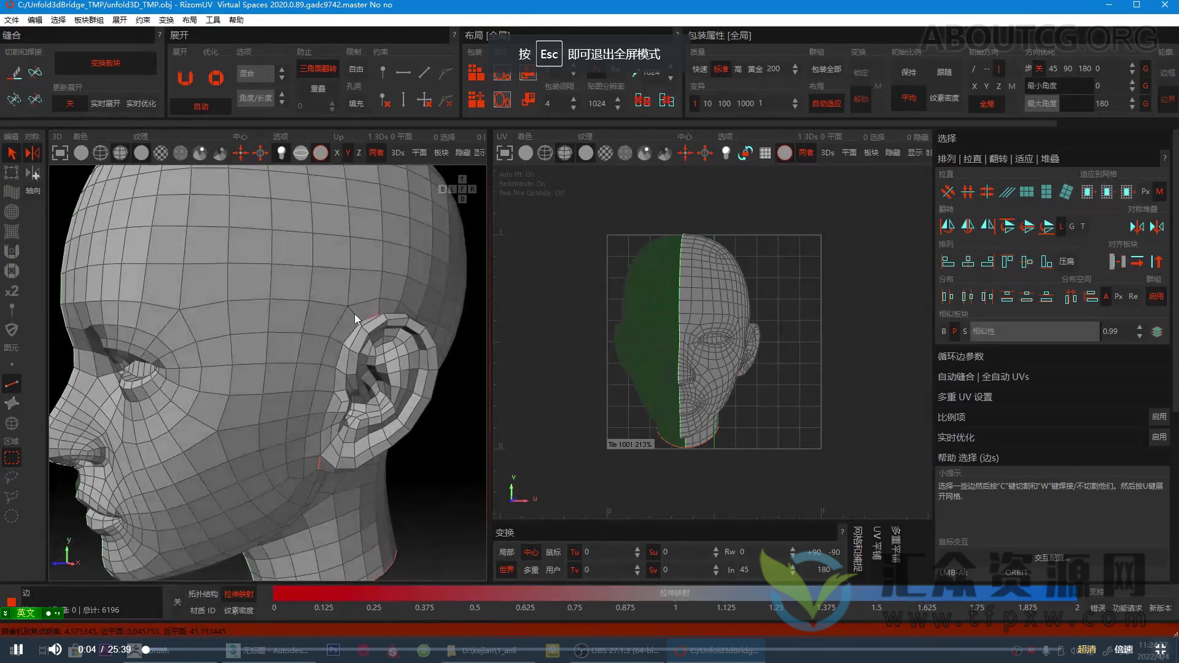Select checker texture sphere in 3D view
Image resolution: width=1179 pixels, height=663 pixels.
click(161, 153)
